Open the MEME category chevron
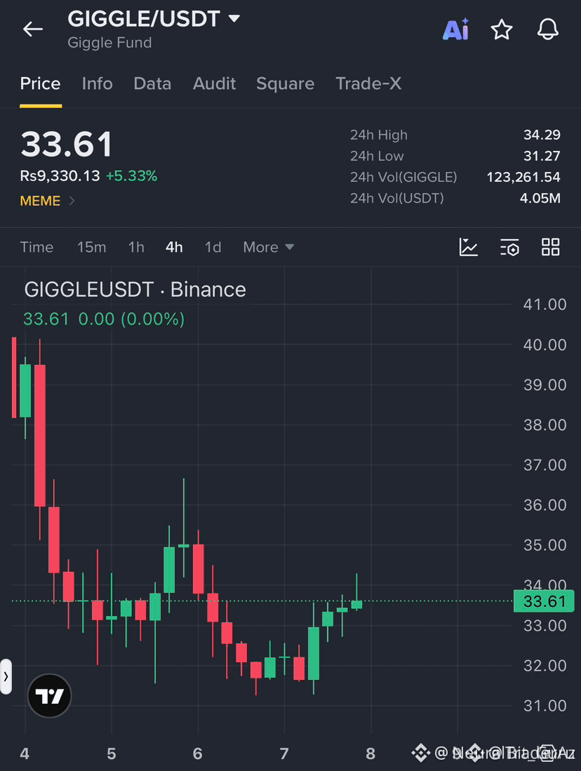The image size is (581, 771). click(x=72, y=201)
